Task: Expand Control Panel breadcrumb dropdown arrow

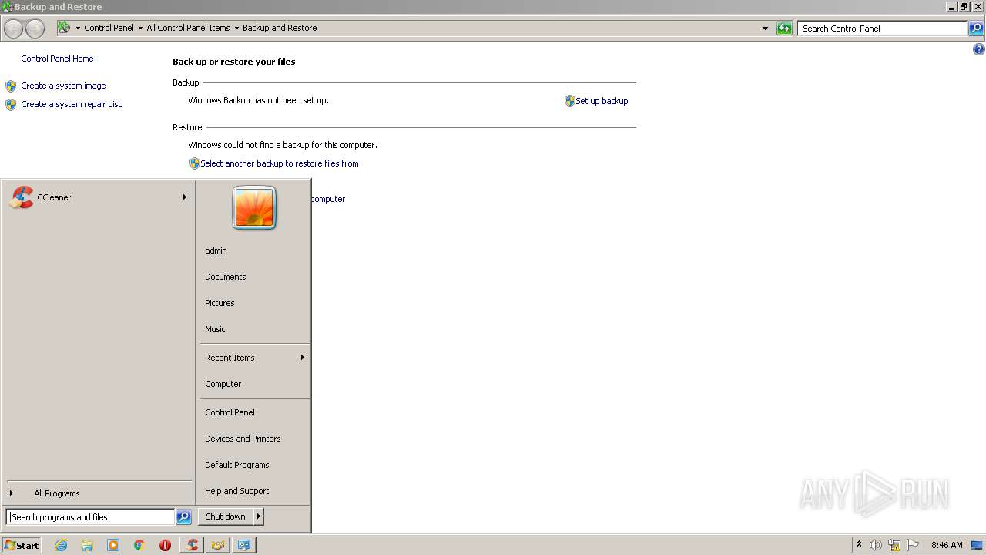Action: (x=140, y=28)
